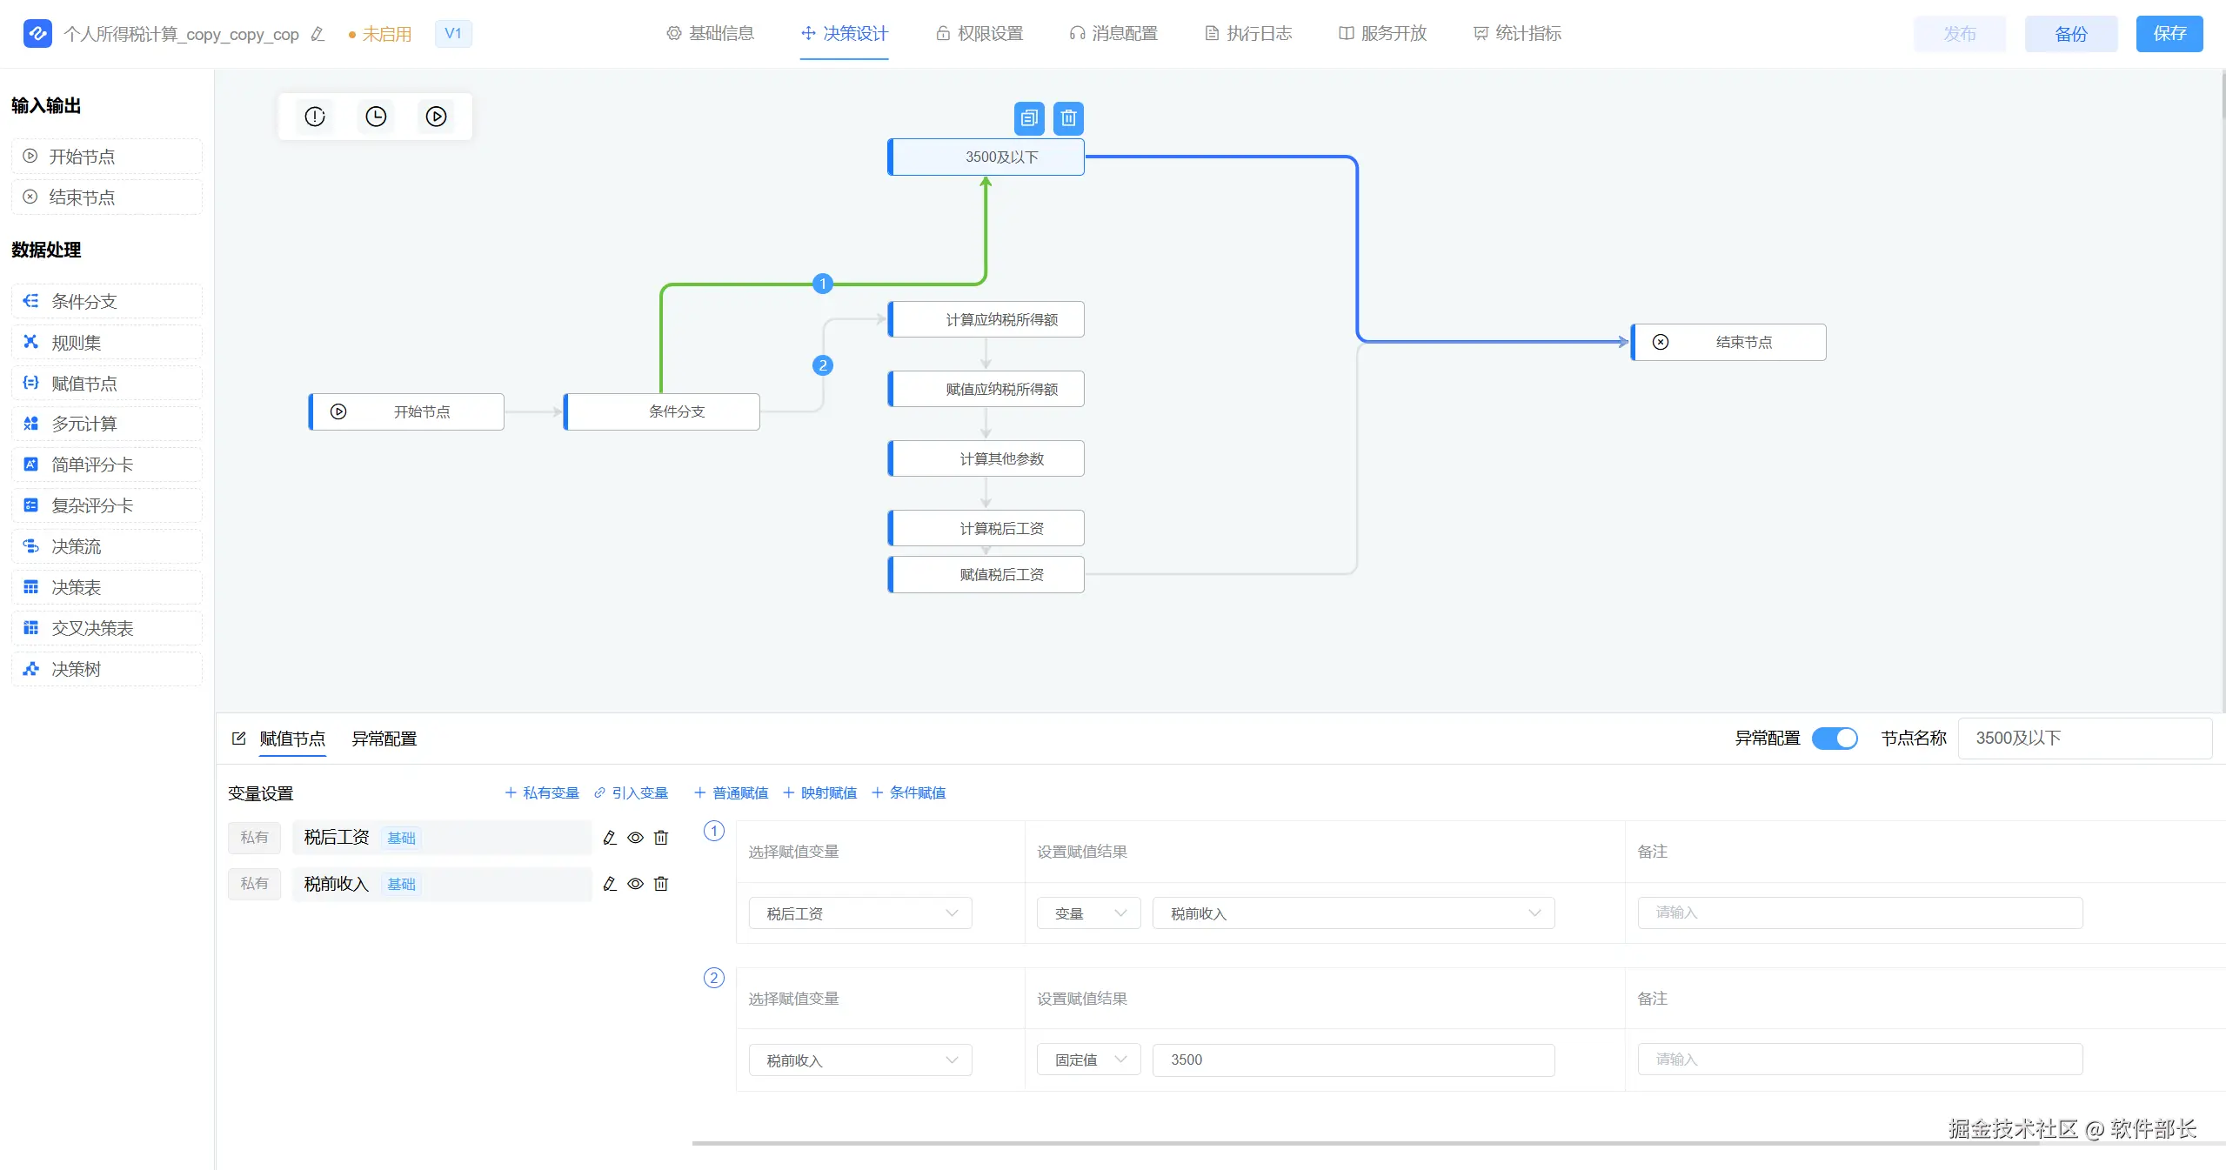Expand the 固定值 type dropdown
Viewport: 2226px width, 1170px height.
pyautogui.click(x=1088, y=1060)
